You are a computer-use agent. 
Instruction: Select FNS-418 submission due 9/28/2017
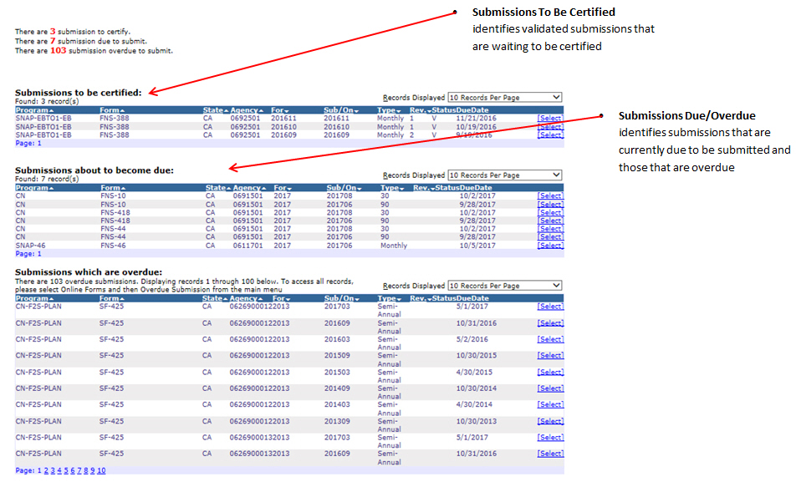click(550, 221)
